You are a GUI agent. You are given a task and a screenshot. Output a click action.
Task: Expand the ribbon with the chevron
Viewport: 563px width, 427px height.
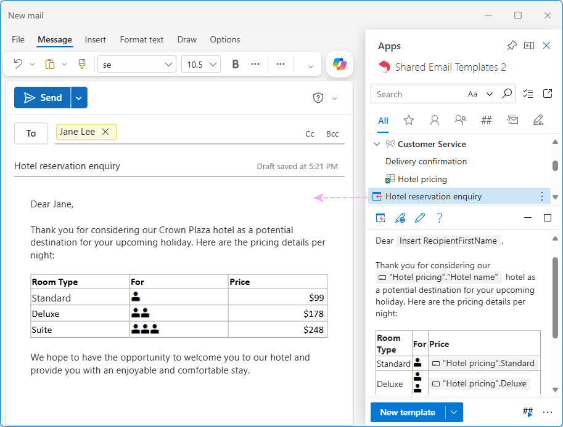[311, 66]
